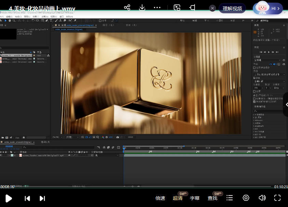This screenshot has width=288, height=207.
Task: Click the video progress bar
Action: tap(137, 187)
